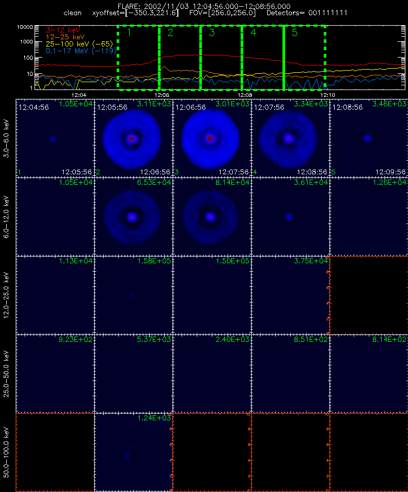Open the 3.0-6.0 keV image starting 12:05:56
The height and width of the screenshot is (492, 408).
133,138
